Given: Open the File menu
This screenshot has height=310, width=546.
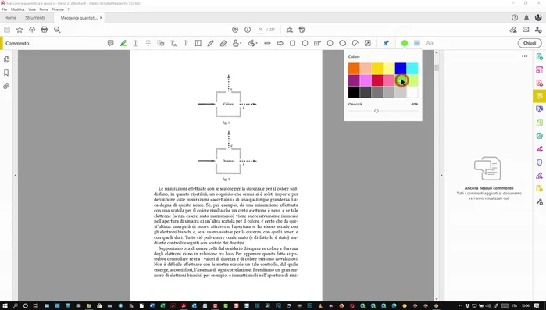Looking at the screenshot, I should pos(4,9).
